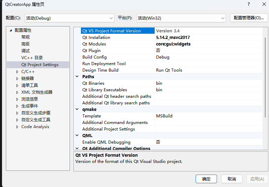
Task: Expand the 链接器 tree node
Action: (17, 79)
